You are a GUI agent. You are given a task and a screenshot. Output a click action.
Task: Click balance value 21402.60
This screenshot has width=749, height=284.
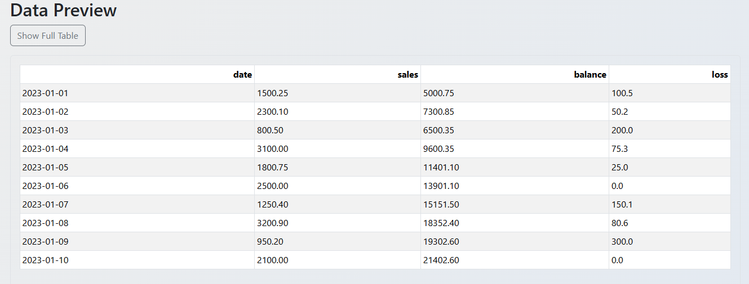(x=515, y=260)
